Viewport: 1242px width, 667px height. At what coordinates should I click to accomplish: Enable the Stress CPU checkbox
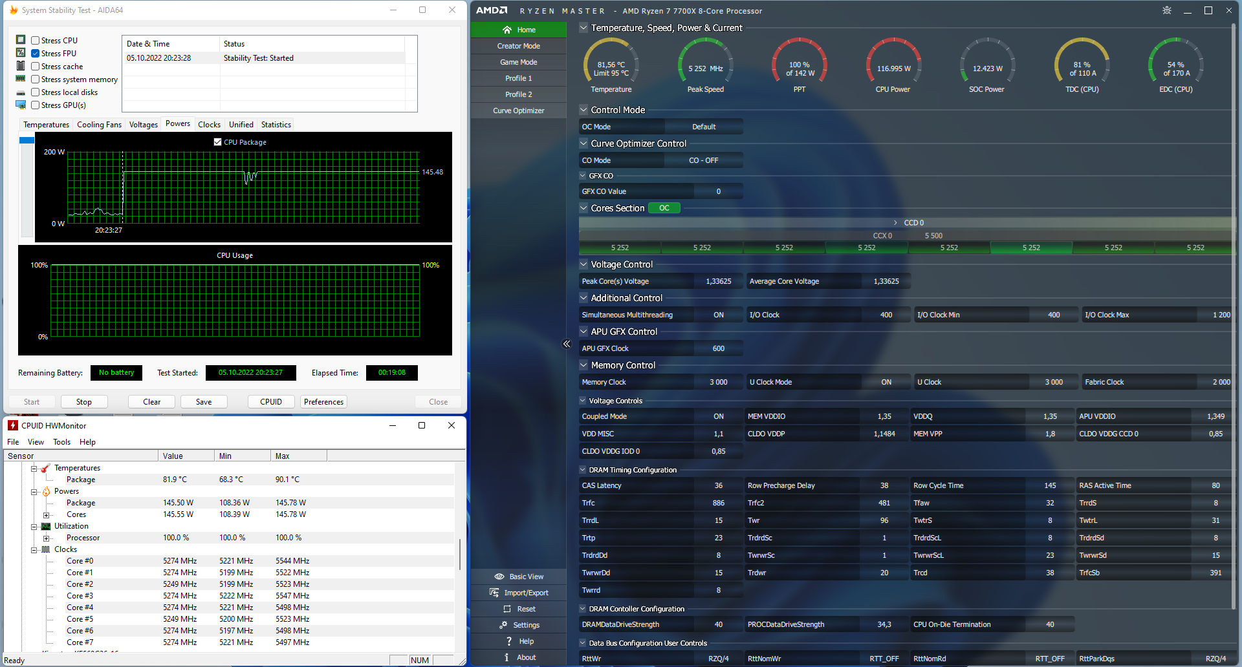coord(36,40)
